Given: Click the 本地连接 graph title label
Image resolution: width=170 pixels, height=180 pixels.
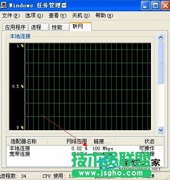Looking at the screenshot, I should [20, 36].
